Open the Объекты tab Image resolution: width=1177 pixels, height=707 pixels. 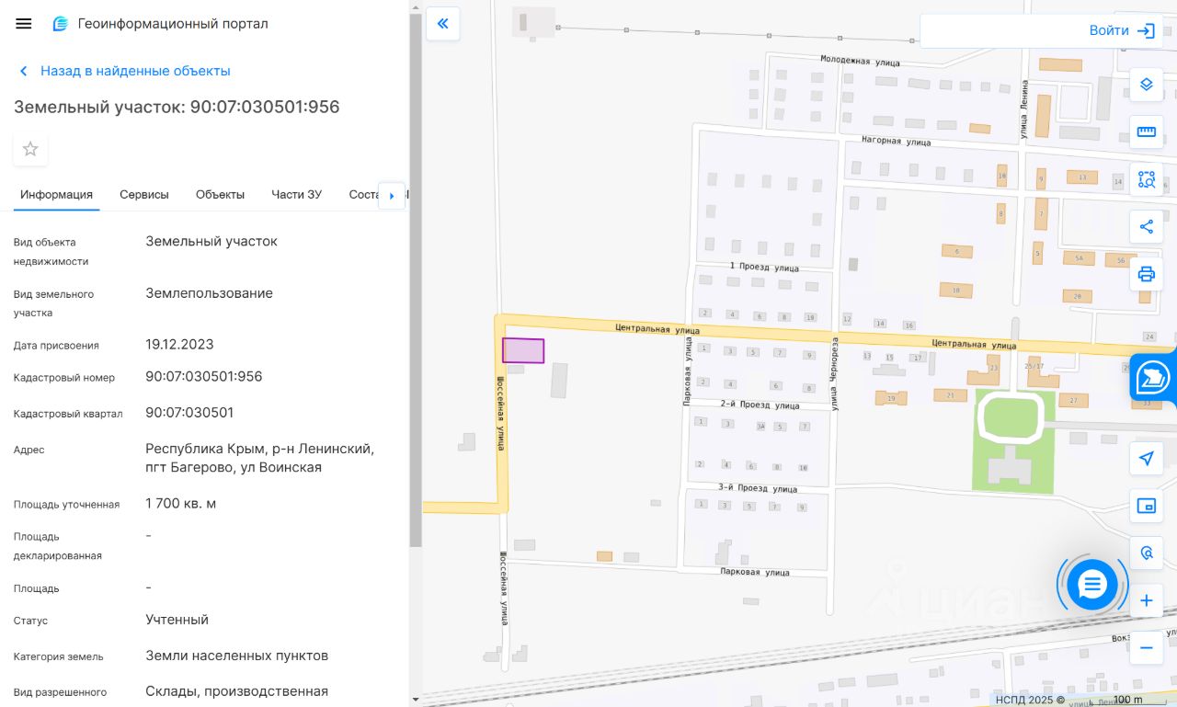point(220,195)
